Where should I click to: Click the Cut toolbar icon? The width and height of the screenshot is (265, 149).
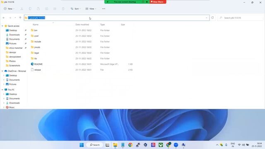tap(22, 9)
